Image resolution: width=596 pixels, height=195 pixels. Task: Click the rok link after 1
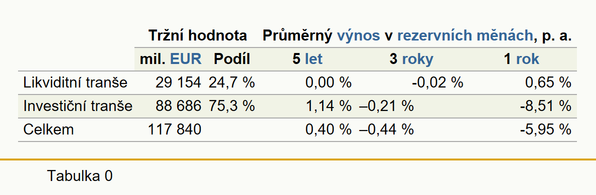(528, 59)
